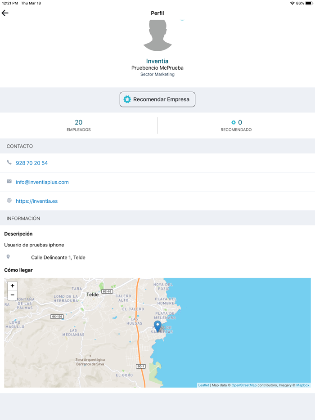Click the description text Usuario de pruebas iphone
315x420 pixels.
(x=34, y=245)
